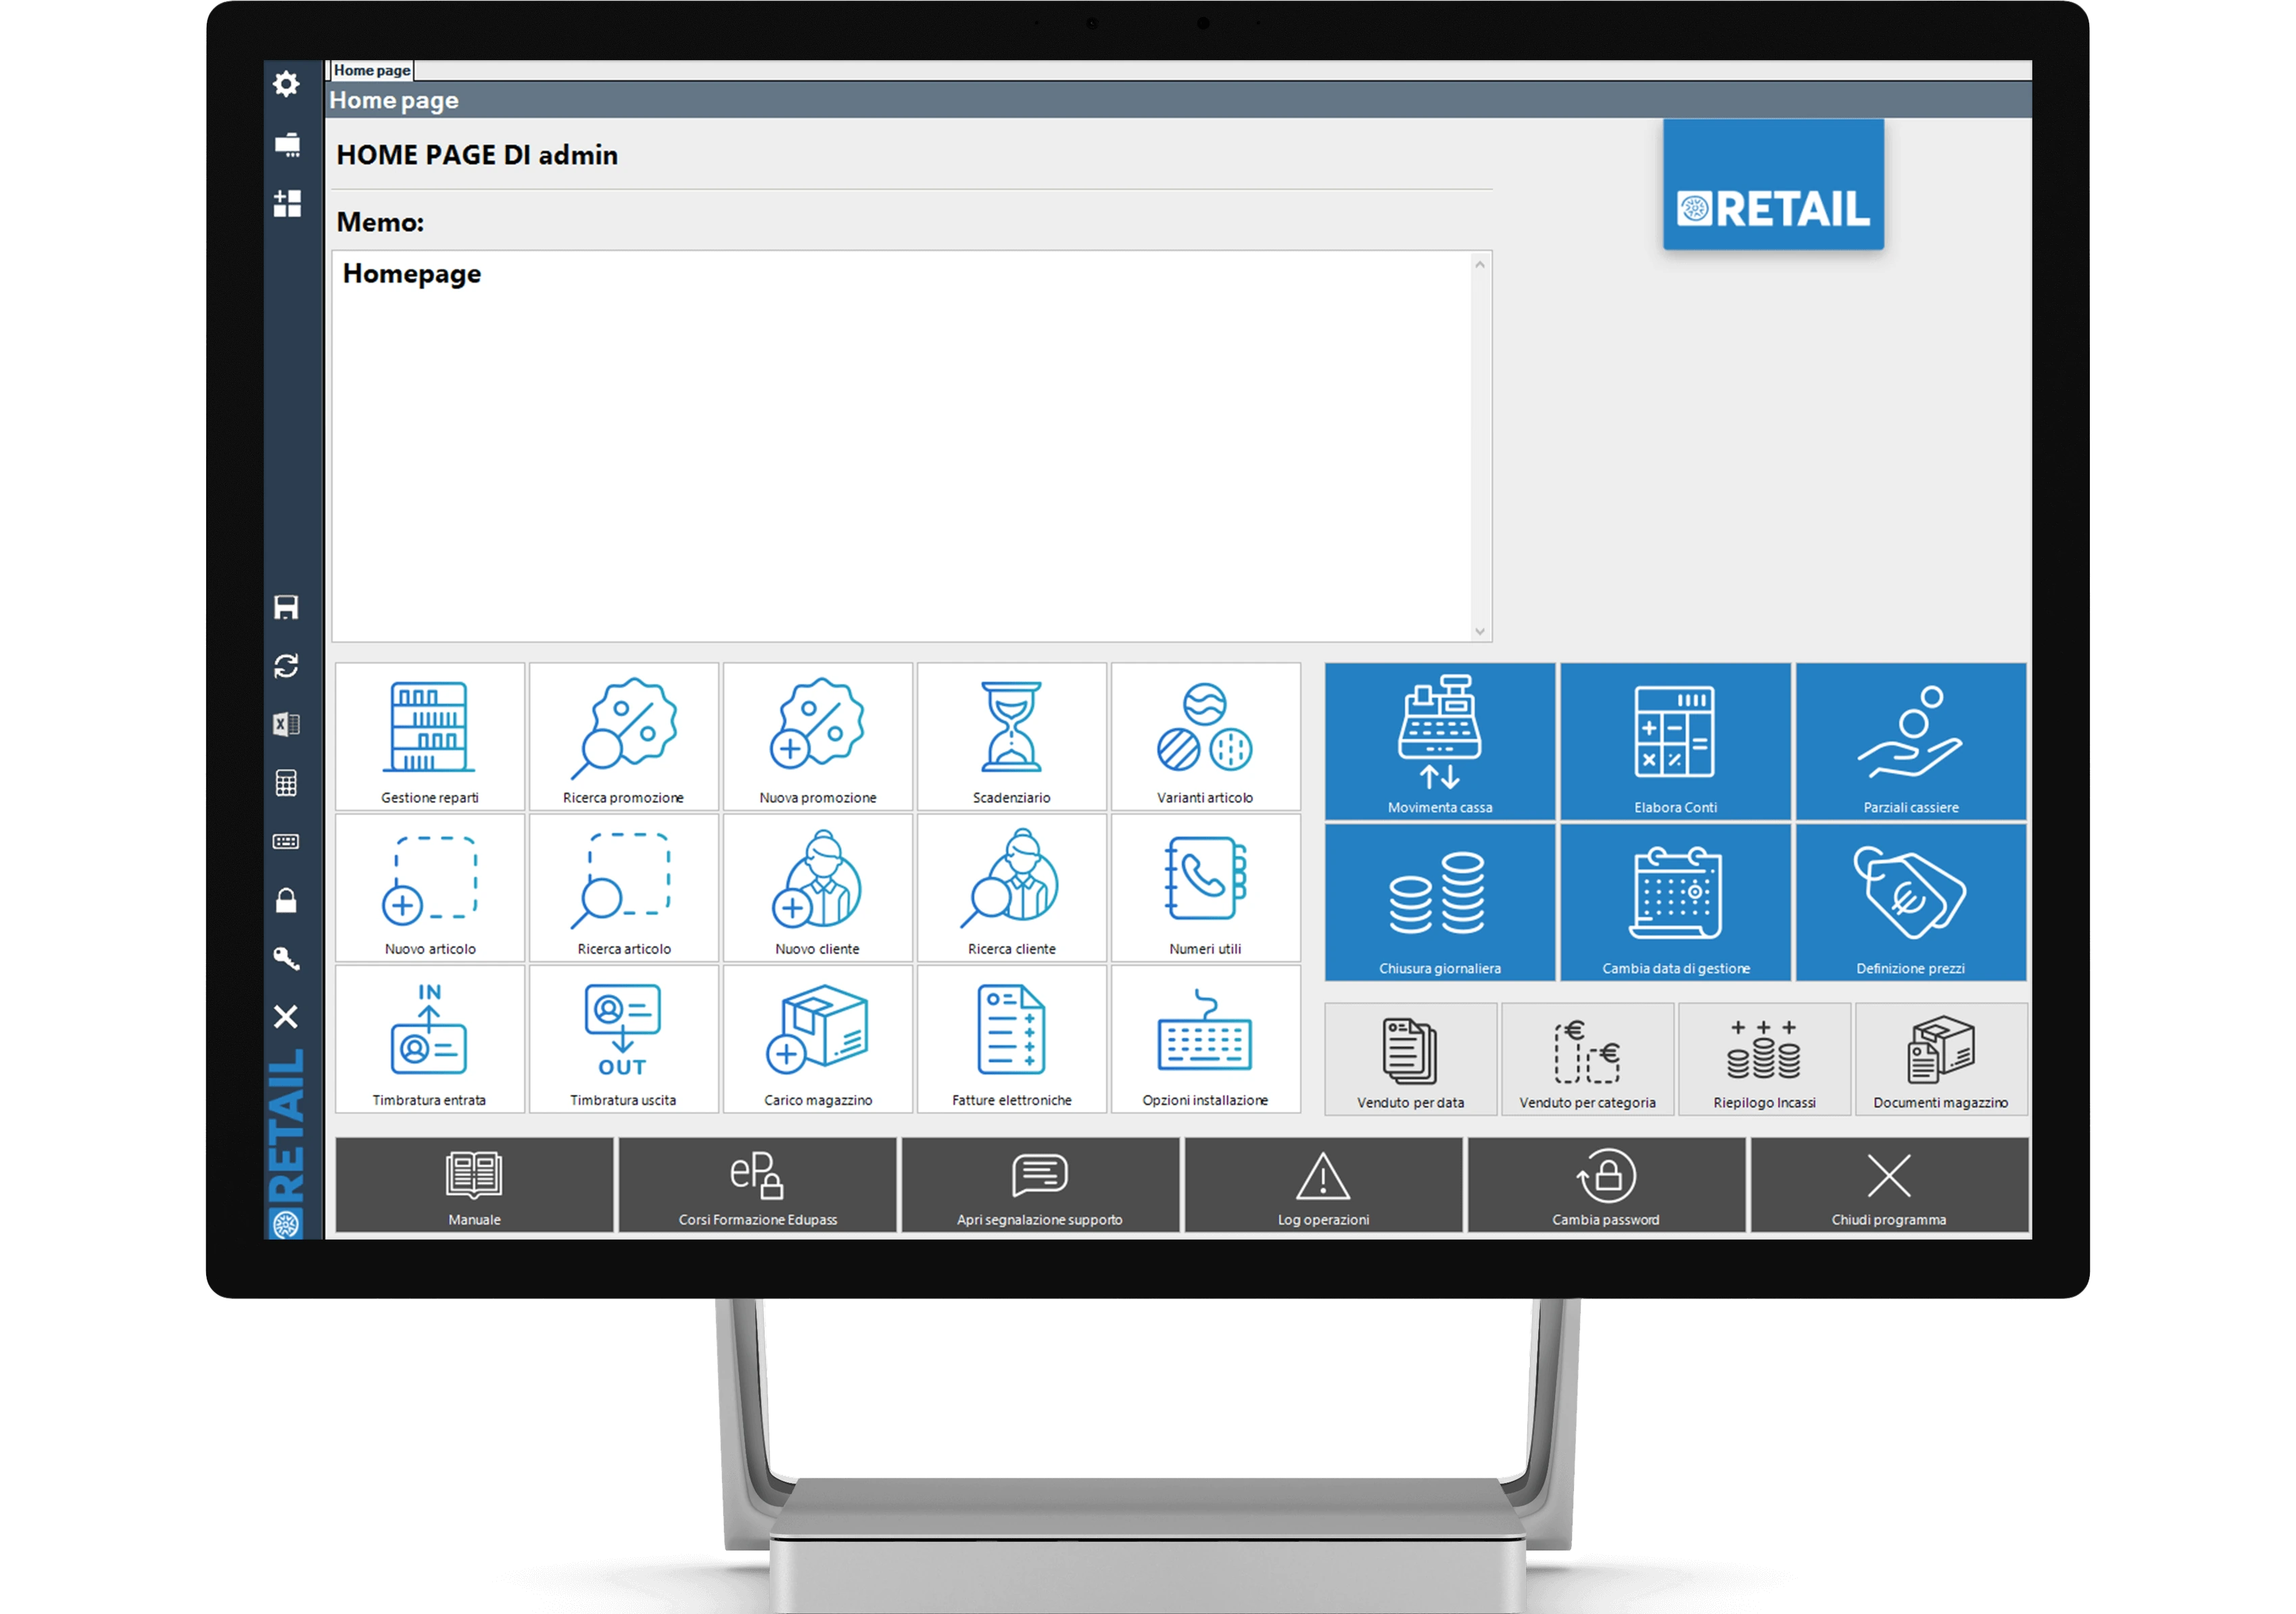Click the refresh arrows sidebar icon
The width and height of the screenshot is (2296, 1614).
[286, 666]
